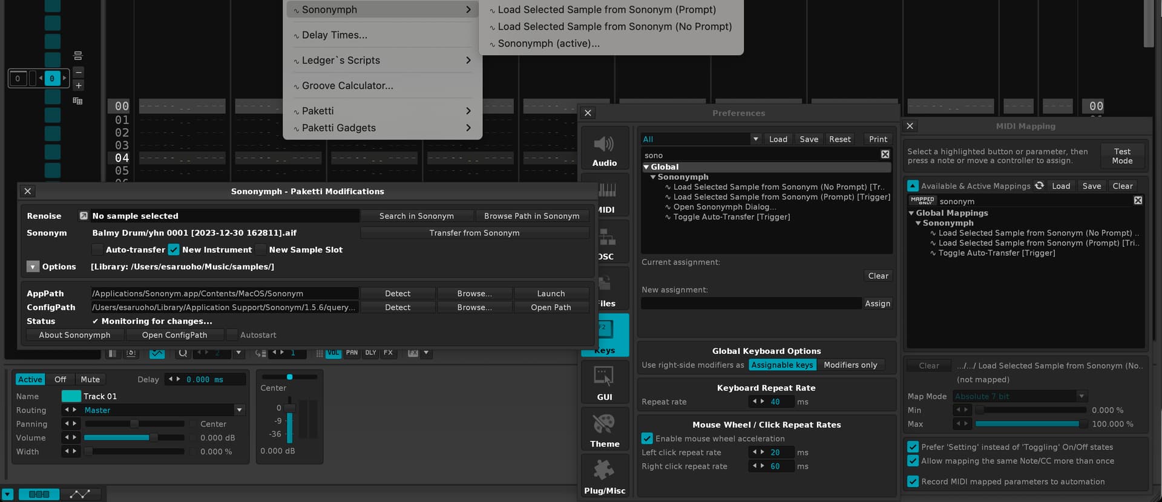Click the 'About Sononymph' button

74,335
